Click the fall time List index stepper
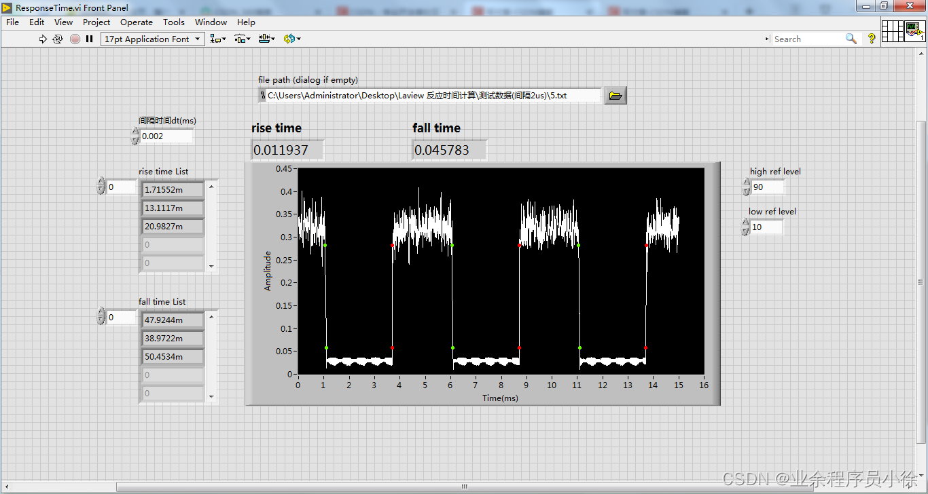The width and height of the screenshot is (928, 494). pos(101,316)
